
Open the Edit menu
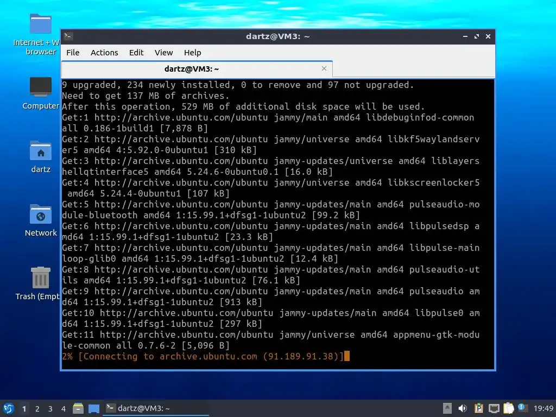(136, 53)
